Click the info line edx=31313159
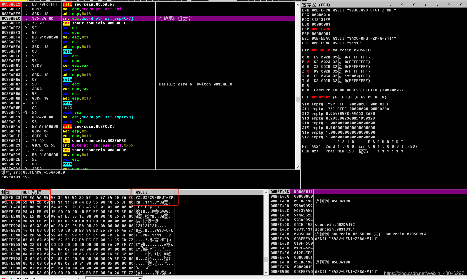This screenshot has height=279, width=467. point(16,177)
